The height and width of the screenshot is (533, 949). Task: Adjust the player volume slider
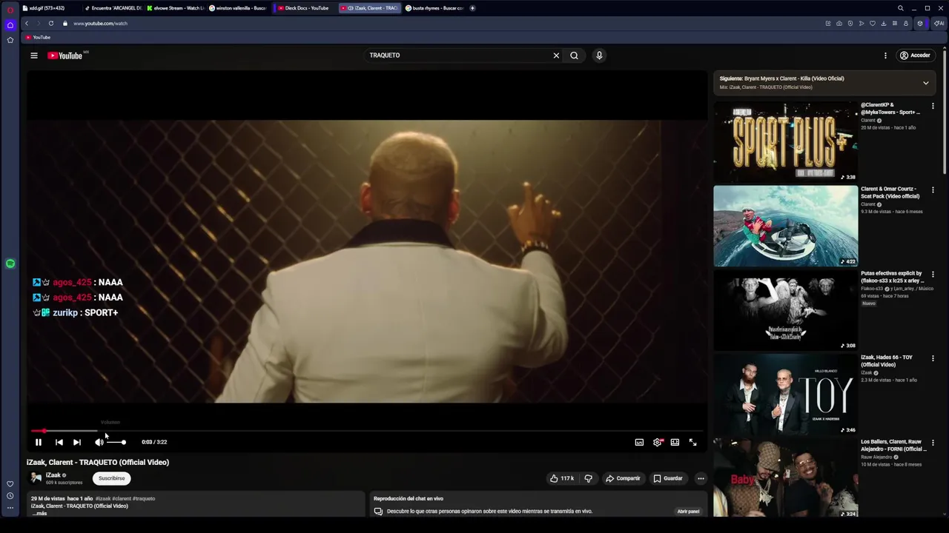(116, 442)
